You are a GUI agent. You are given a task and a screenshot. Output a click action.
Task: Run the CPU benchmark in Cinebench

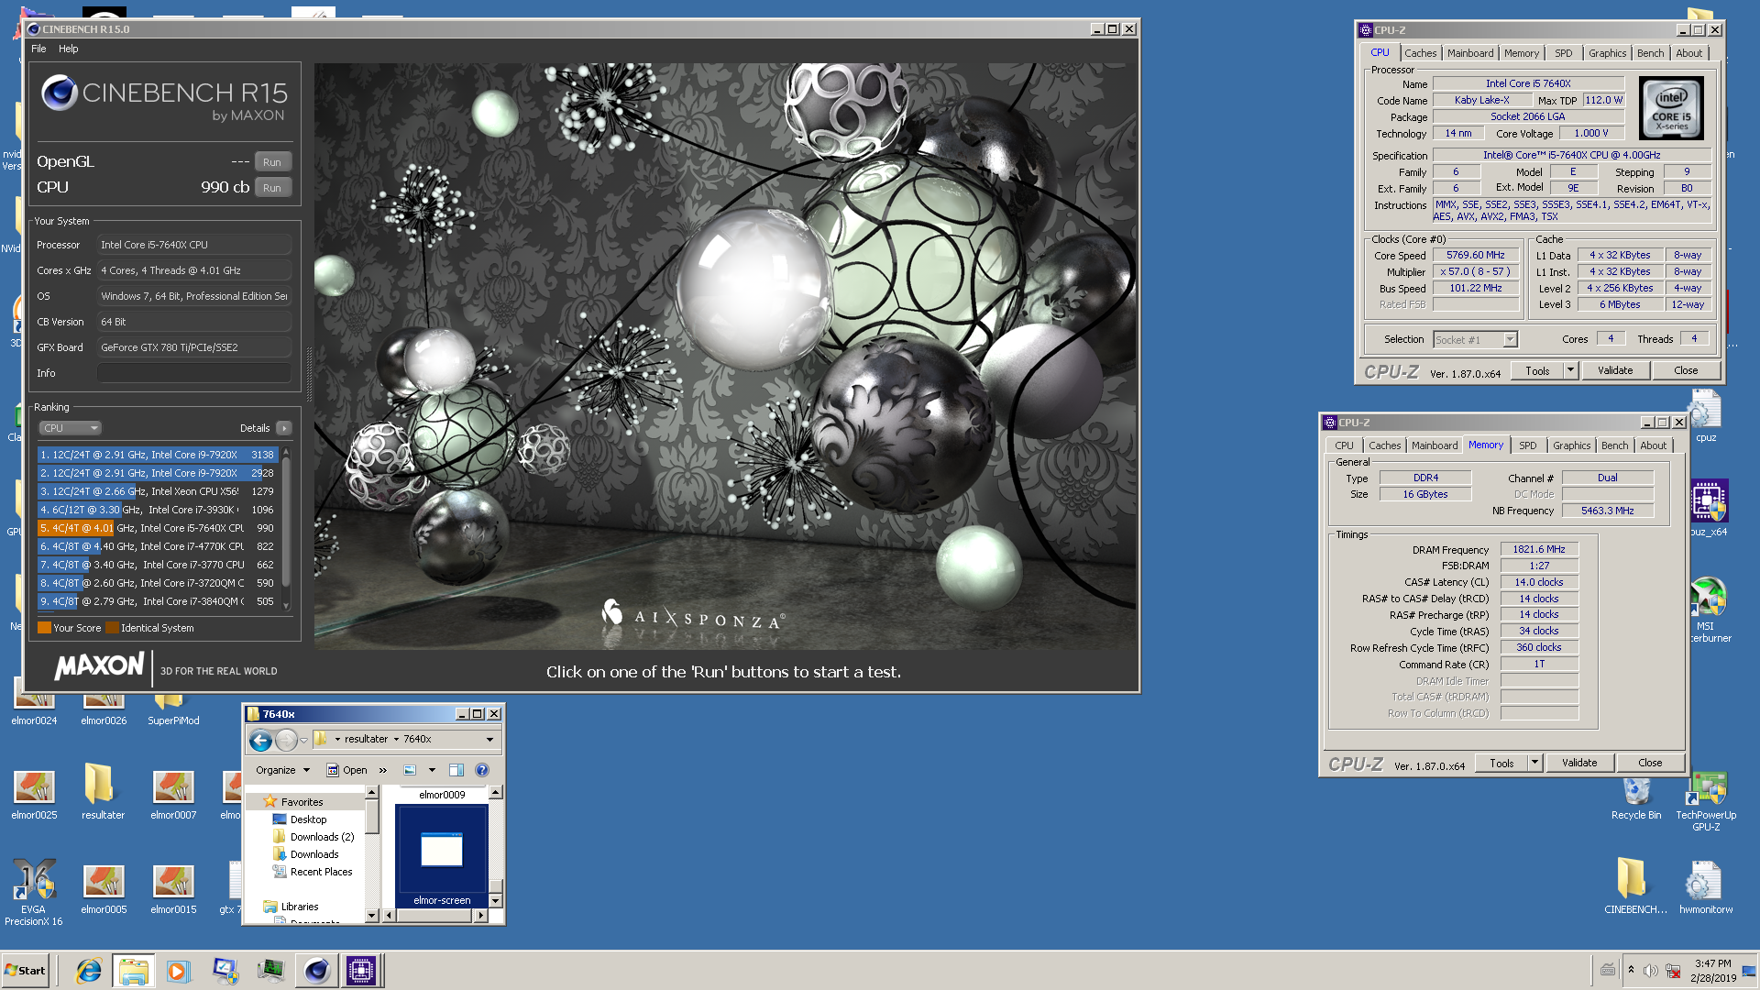[272, 188]
